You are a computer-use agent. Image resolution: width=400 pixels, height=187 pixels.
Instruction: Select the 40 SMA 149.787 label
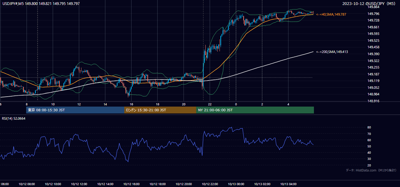click(x=331, y=14)
